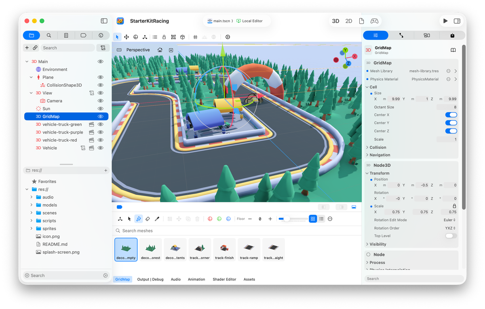Open the script attached to View node
Image resolution: width=485 pixels, height=309 pixels.
(x=92, y=93)
